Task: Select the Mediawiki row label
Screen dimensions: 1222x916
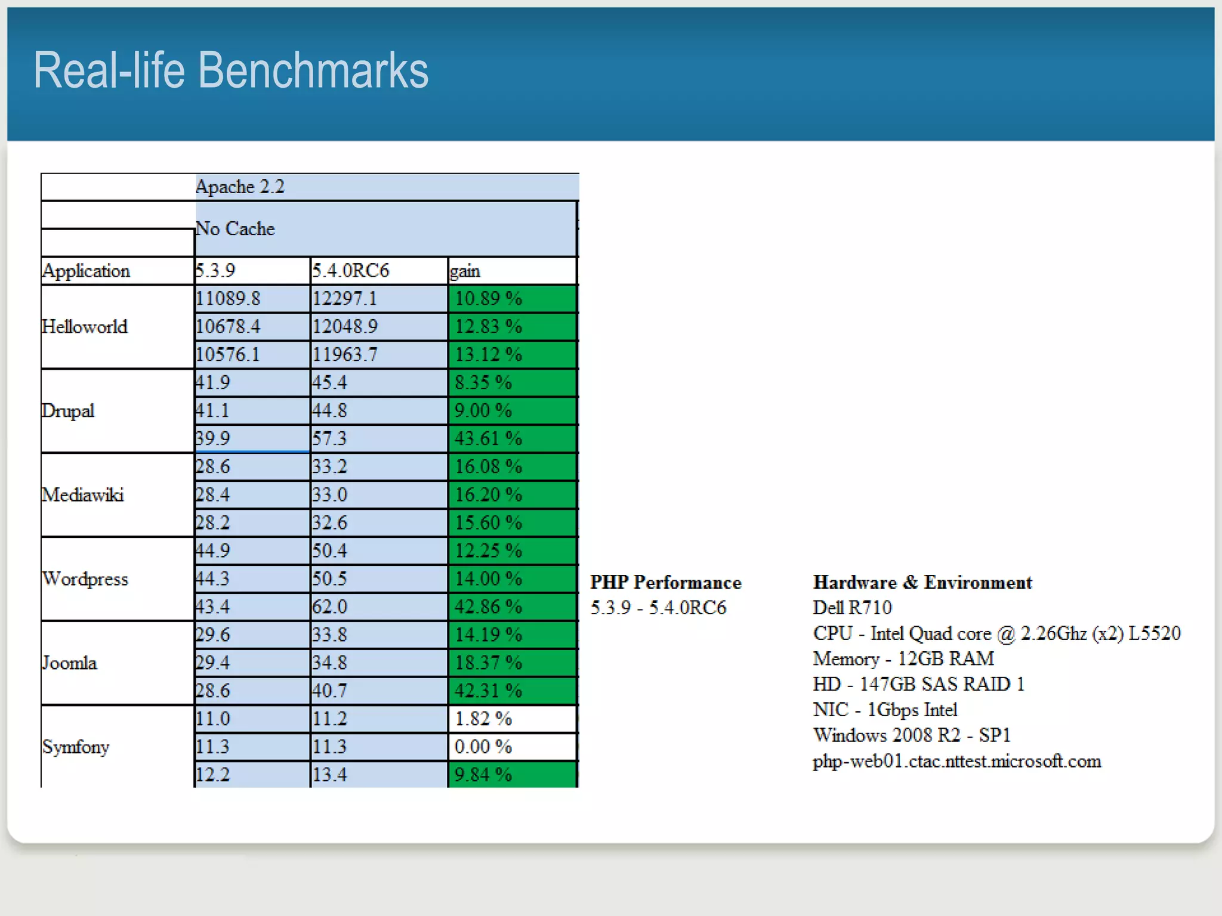Action: coord(118,495)
